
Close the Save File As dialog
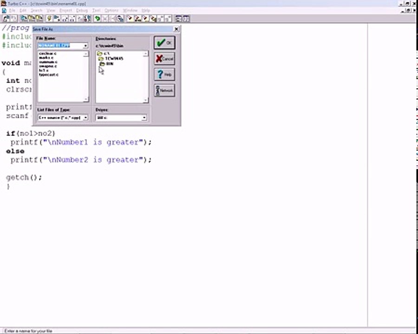pyautogui.click(x=176, y=29)
